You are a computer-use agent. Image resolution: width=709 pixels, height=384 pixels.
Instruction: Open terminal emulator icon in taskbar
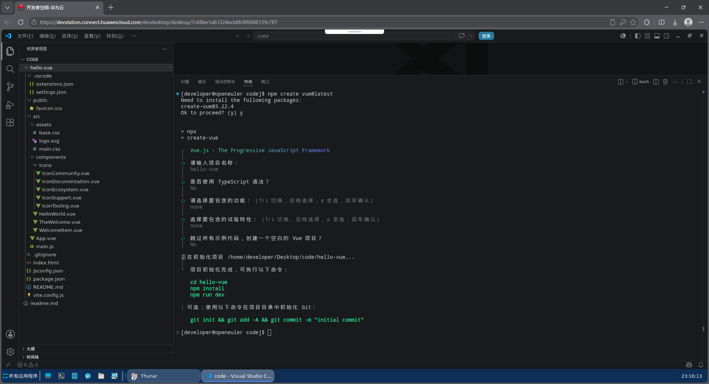[x=61, y=376]
